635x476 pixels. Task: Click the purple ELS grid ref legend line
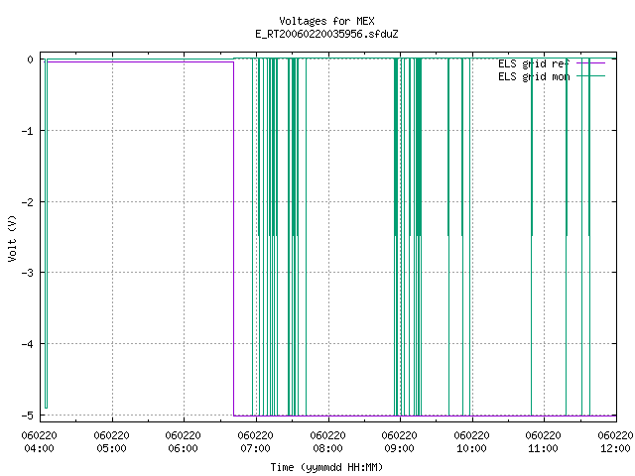[591, 63]
